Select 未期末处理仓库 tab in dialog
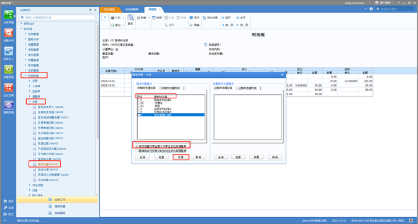418x224 pixels. pyautogui.click(x=147, y=88)
